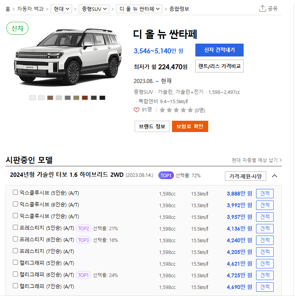The image size is (295, 296).
Task: Open 현대 차종별 예상 납기 link
Action: pyautogui.click(x=256, y=160)
